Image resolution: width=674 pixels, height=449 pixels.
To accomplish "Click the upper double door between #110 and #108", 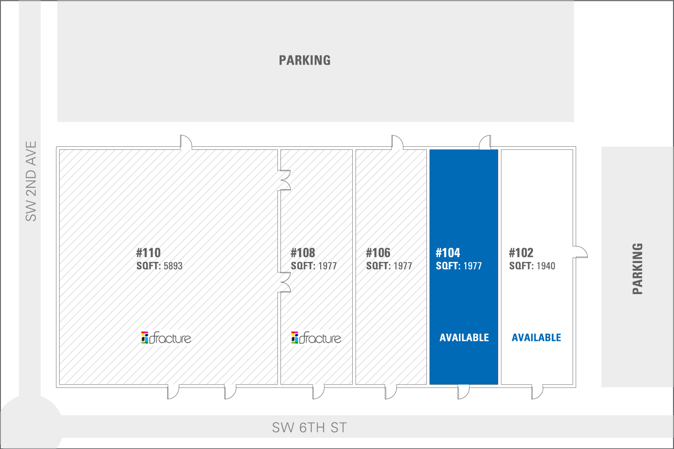I will pos(285,180).
